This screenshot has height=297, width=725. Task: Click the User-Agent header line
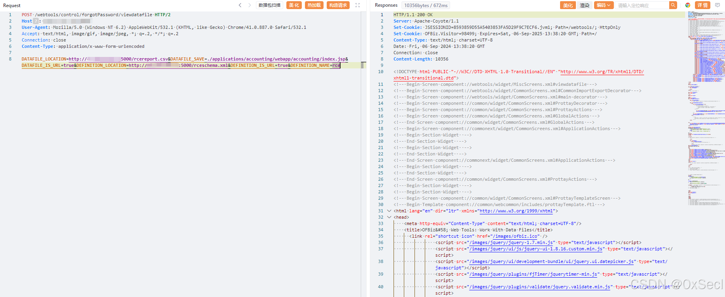(164, 27)
